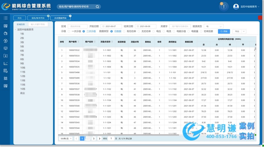Open the four-squares grid icon in sidebar
264x148 pixels.
click(x=5, y=78)
